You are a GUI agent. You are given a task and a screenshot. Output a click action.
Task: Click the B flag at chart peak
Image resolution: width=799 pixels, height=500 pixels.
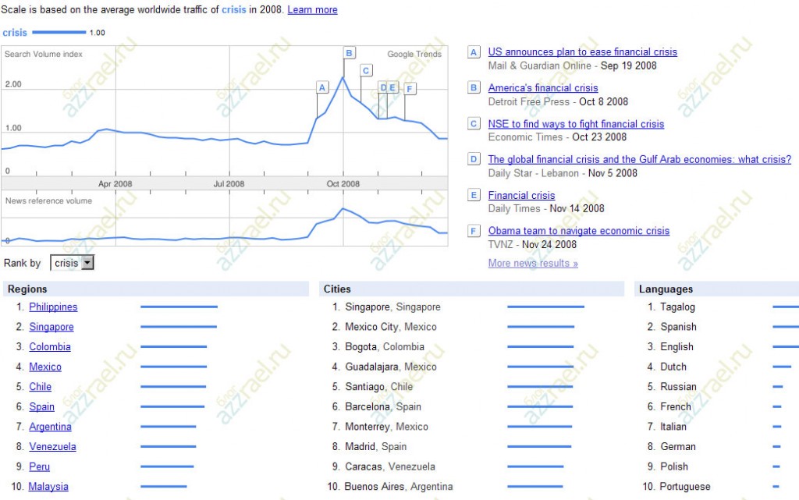[349, 53]
